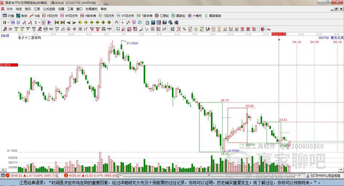344x186 pixels.
Task: Open 赢家服务 service link
Action: 213,16
